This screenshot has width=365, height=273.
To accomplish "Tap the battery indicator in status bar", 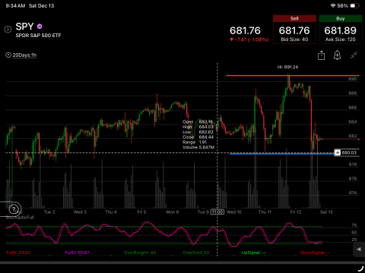I will [x=354, y=6].
